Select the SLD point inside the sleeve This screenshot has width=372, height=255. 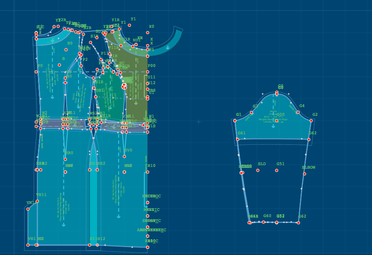coord(258,170)
